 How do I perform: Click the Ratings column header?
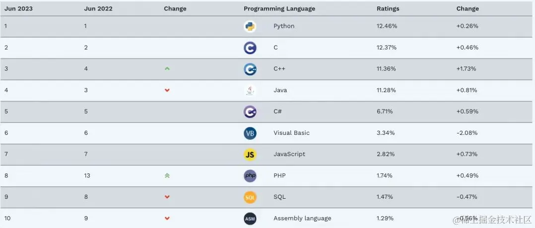(x=388, y=8)
